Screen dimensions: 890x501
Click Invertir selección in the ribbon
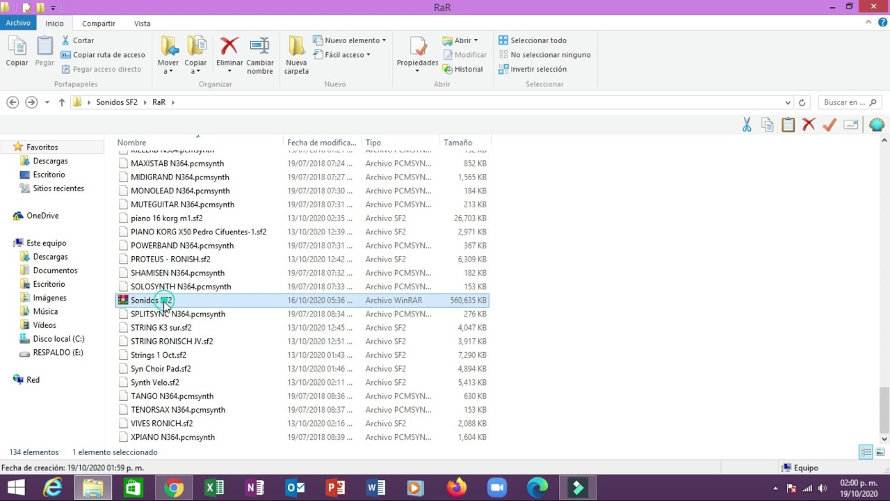point(532,70)
